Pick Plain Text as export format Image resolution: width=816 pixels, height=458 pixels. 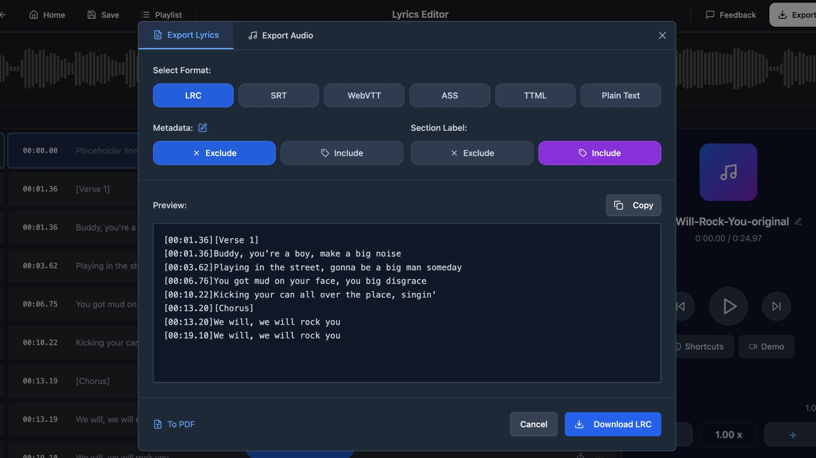(620, 96)
